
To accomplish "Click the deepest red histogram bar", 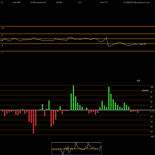I will click(33, 122).
